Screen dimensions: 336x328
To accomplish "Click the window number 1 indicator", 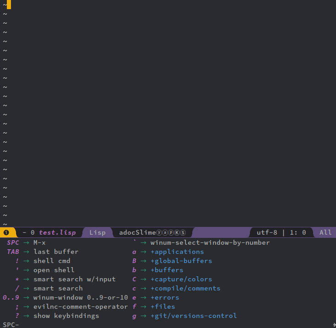I will pyautogui.click(x=6, y=232).
